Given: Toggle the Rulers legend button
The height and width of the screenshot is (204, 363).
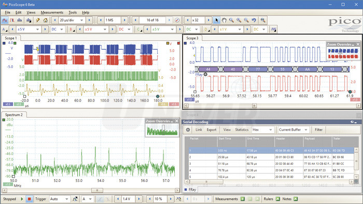Looking at the screenshot, I should click(x=278, y=199).
